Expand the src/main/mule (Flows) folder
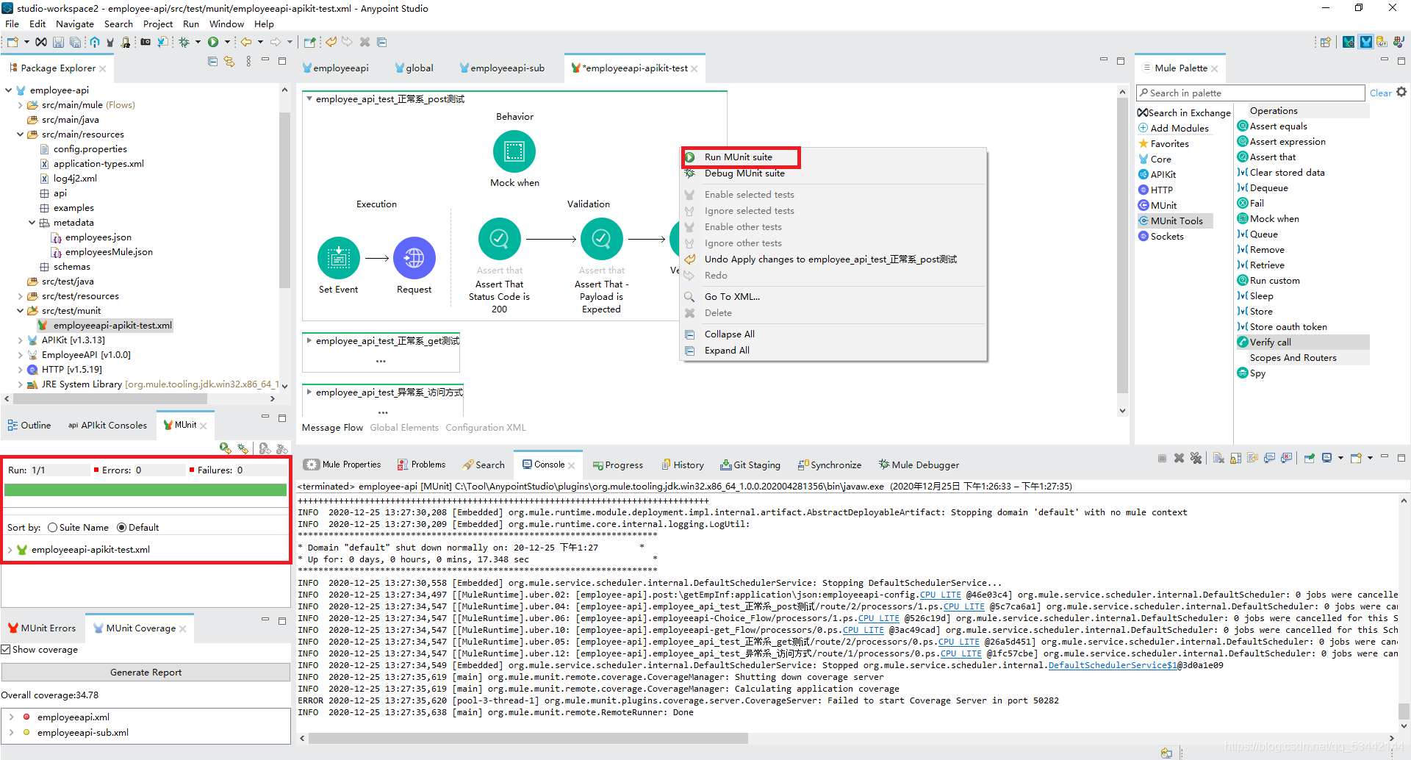1411x760 pixels. [x=20, y=105]
